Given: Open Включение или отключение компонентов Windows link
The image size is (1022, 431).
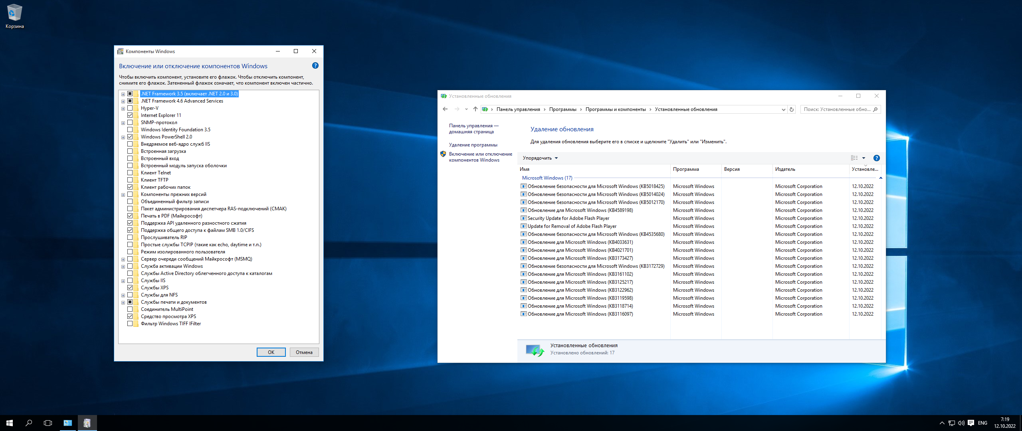Looking at the screenshot, I should [480, 157].
